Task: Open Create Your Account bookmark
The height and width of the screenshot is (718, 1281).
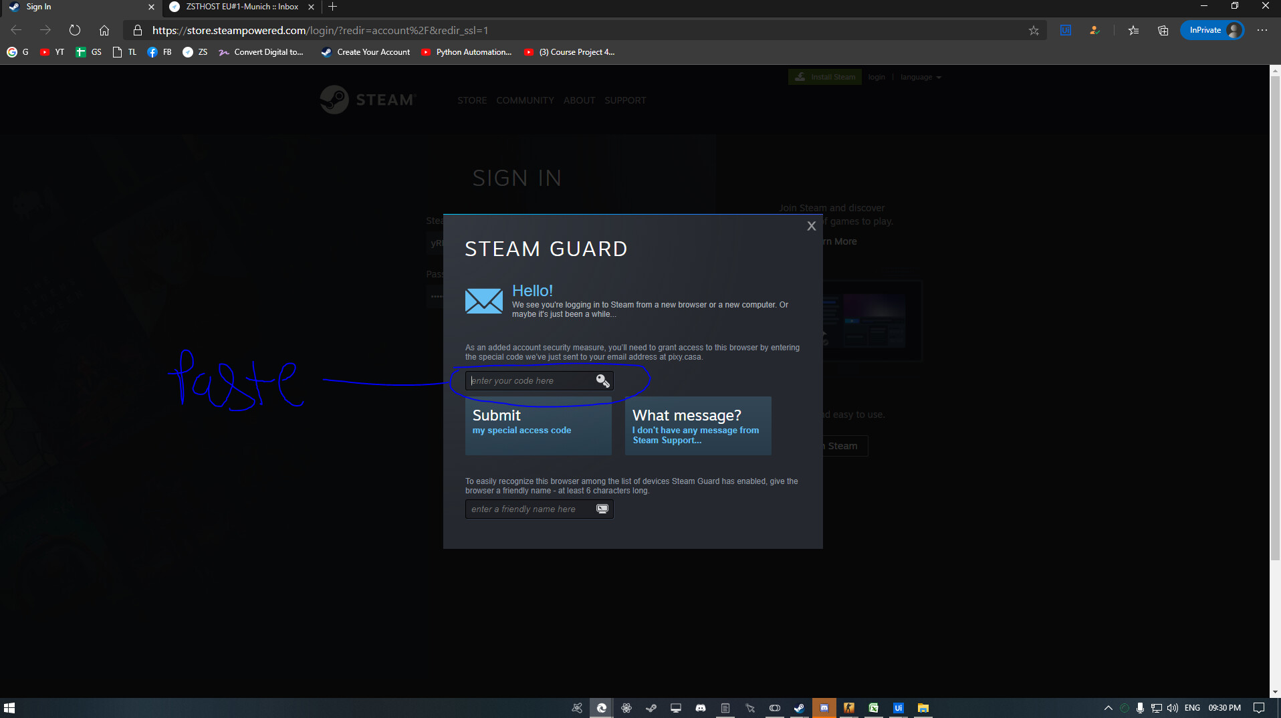Action: point(366,52)
